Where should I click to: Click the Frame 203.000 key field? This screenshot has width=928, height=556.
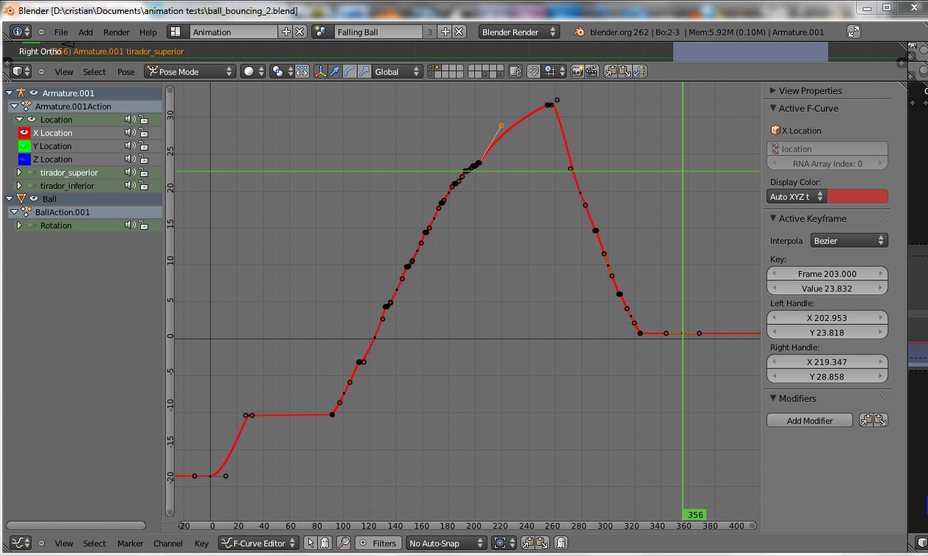pyautogui.click(x=827, y=273)
